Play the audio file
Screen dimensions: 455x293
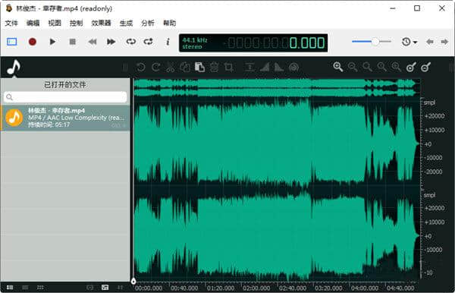52,42
